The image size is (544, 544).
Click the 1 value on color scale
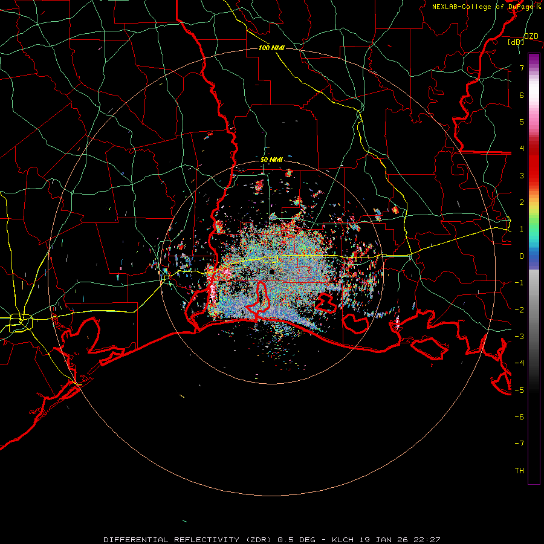522,229
